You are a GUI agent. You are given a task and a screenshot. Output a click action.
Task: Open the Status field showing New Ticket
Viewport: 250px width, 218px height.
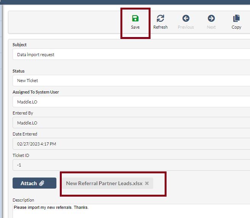coord(130,81)
